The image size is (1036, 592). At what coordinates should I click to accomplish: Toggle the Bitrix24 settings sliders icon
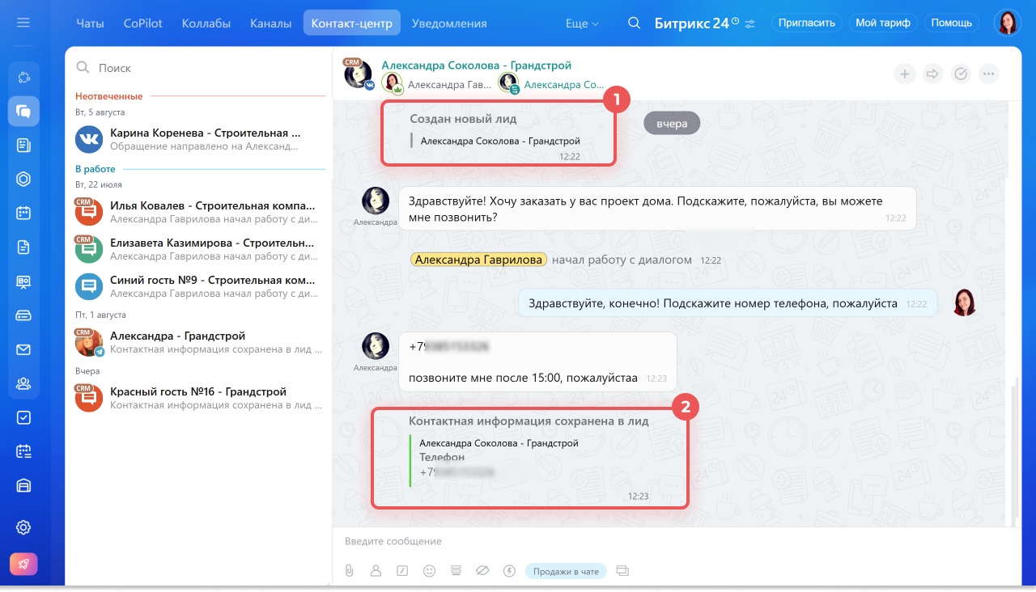pyautogui.click(x=750, y=23)
